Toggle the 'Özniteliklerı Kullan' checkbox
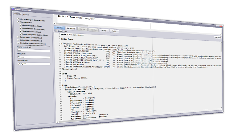This screenshot has height=138, width=234. click(19, 43)
